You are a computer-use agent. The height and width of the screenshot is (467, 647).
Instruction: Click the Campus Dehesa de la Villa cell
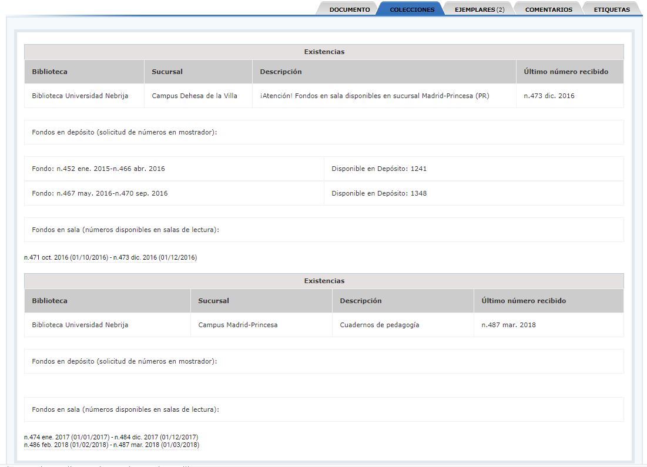point(195,96)
